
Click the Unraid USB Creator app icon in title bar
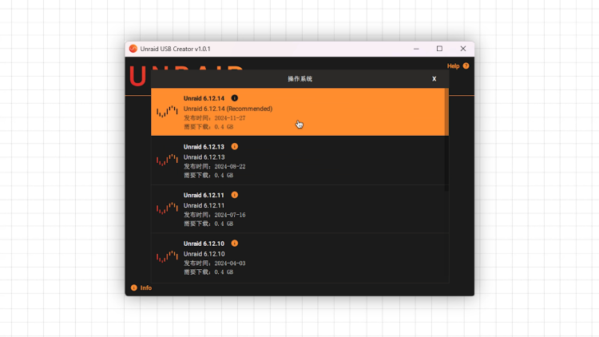(133, 49)
